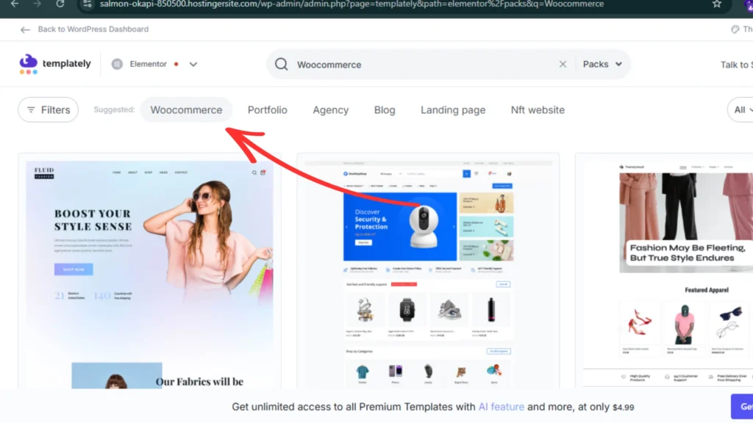This screenshot has height=423, width=753.
Task: Click the Woocommerce search field
Action: click(423, 65)
